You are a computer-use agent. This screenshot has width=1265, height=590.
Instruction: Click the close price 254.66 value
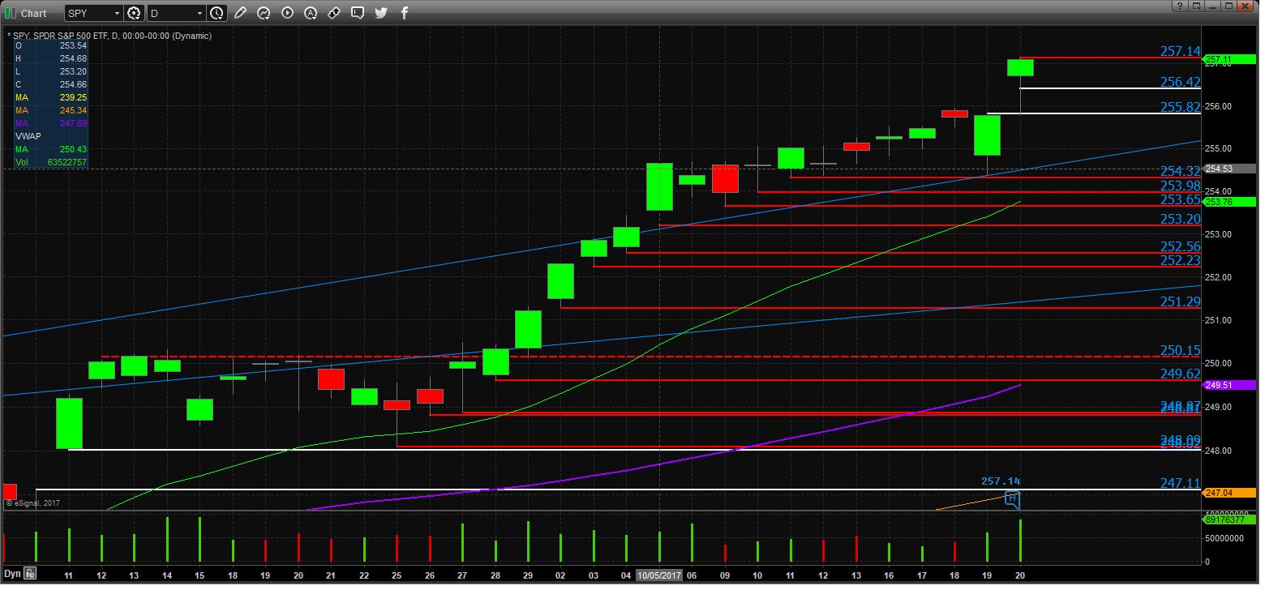coord(73,84)
